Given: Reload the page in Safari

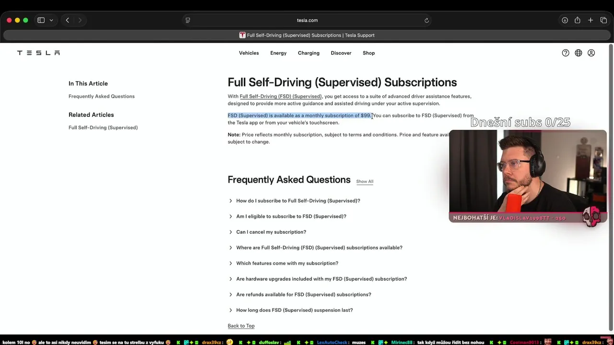Looking at the screenshot, I should click(426, 20).
